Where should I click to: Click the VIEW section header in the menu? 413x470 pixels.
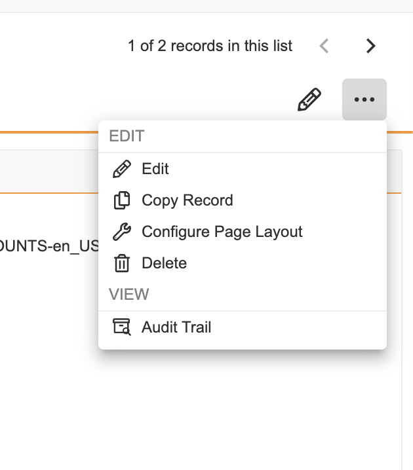[128, 295]
